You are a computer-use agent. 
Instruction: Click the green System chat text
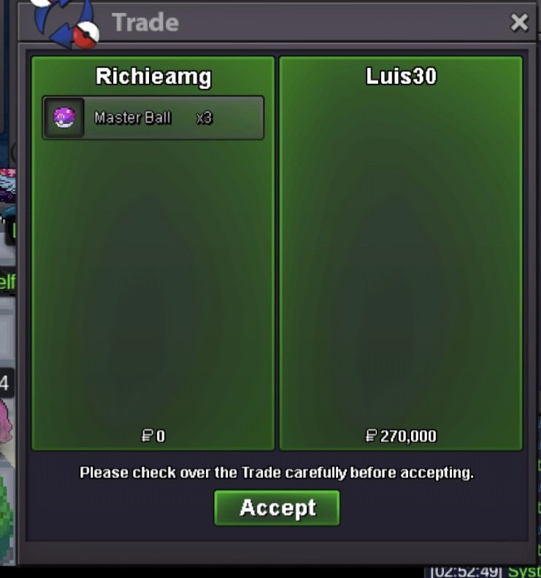click(x=524, y=571)
